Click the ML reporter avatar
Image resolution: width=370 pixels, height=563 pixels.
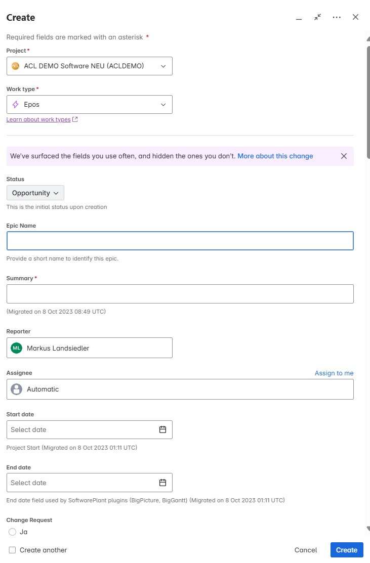(17, 348)
